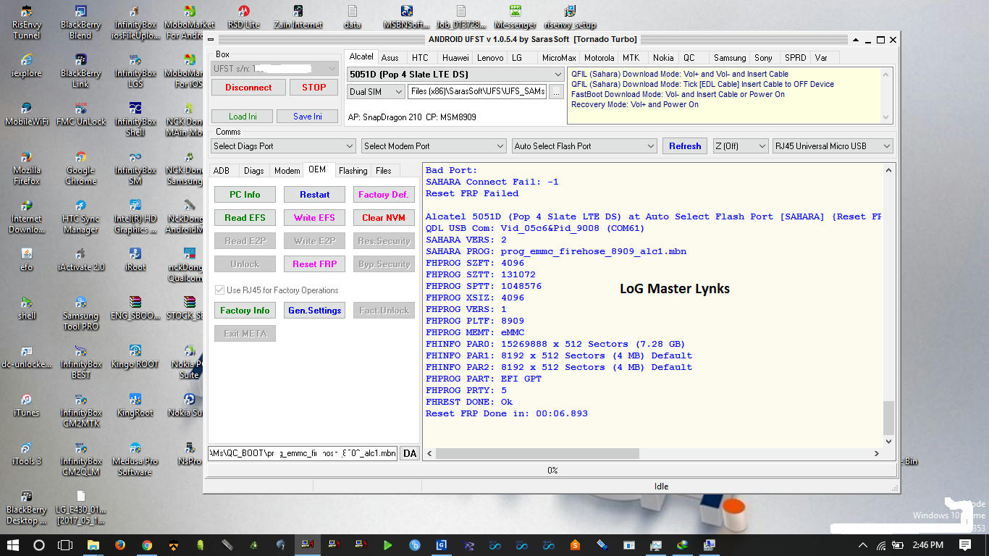
Task: Open Task View on the taskbar
Action: pyautogui.click(x=65, y=545)
